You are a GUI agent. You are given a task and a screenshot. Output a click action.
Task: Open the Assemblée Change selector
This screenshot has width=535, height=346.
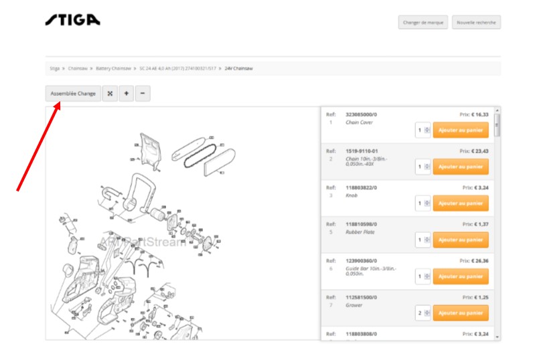click(73, 94)
